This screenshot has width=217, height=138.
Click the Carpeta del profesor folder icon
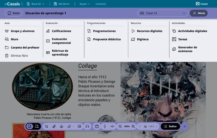click(x=7, y=47)
